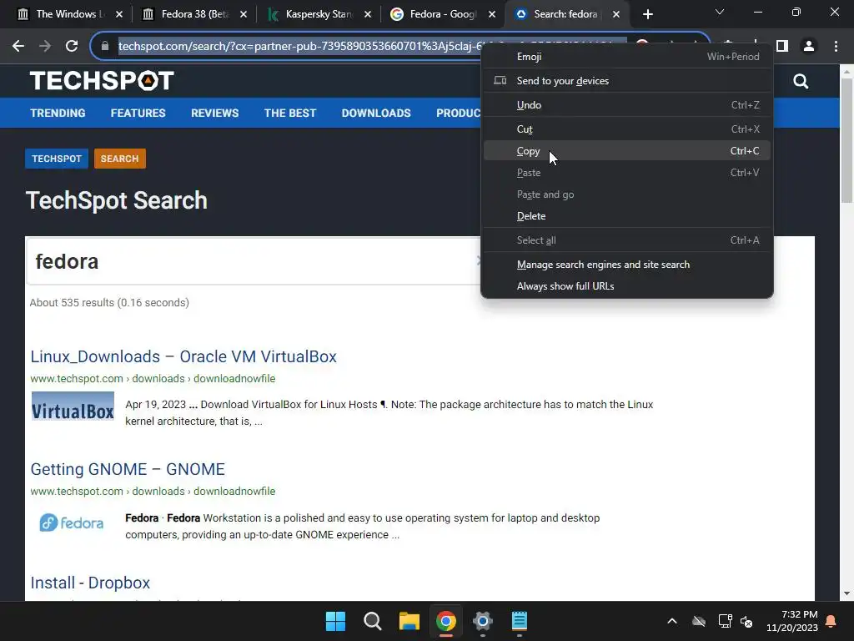854x641 pixels.
Task: Toggle the Chrome side panel icon
Action: (782, 47)
